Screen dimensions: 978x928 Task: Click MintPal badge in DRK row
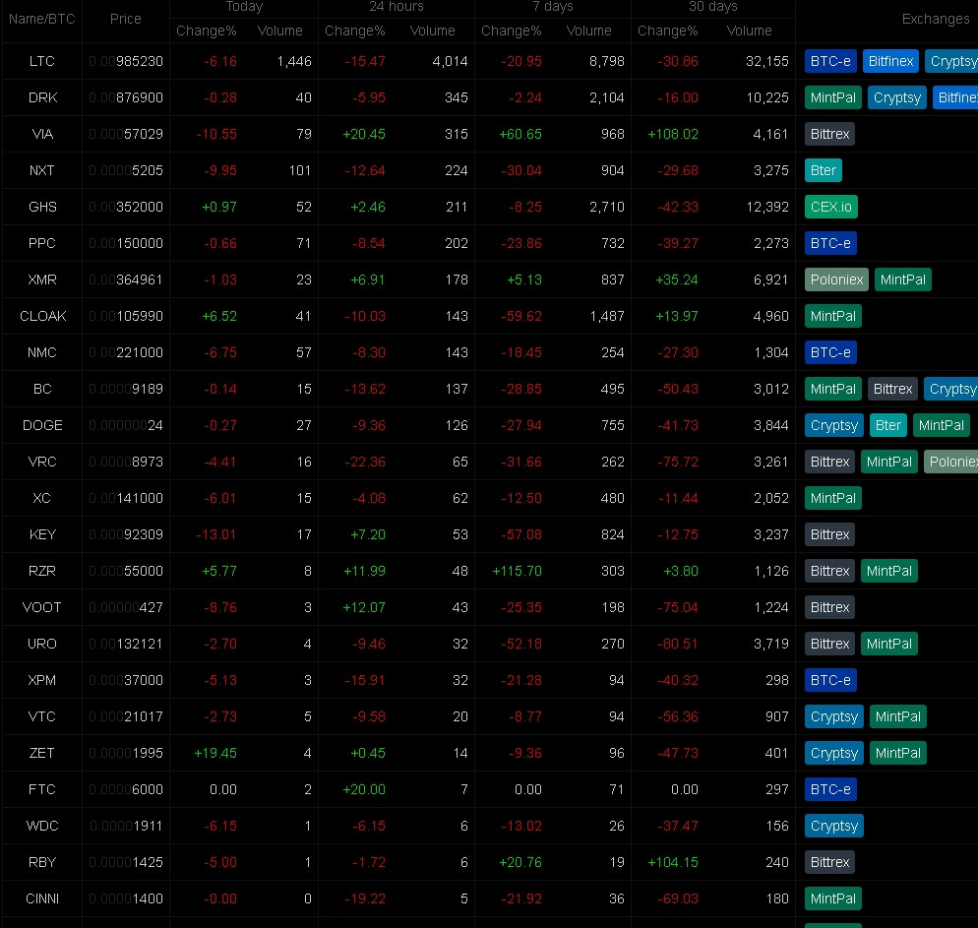click(832, 97)
